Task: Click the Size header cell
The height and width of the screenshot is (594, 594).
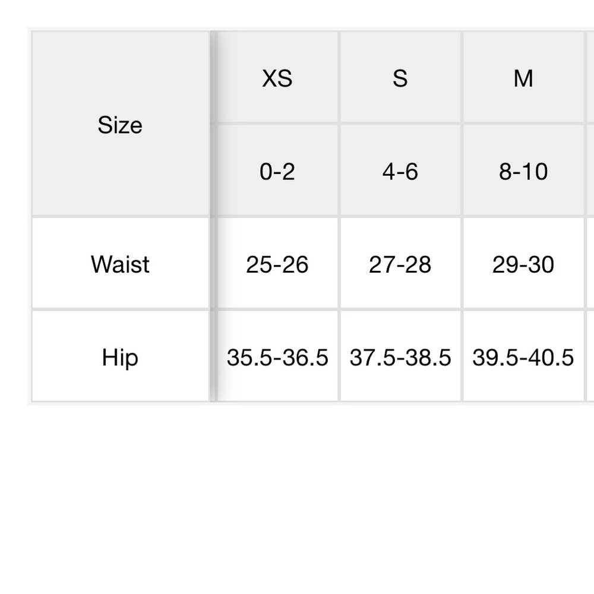Action: pos(120,124)
